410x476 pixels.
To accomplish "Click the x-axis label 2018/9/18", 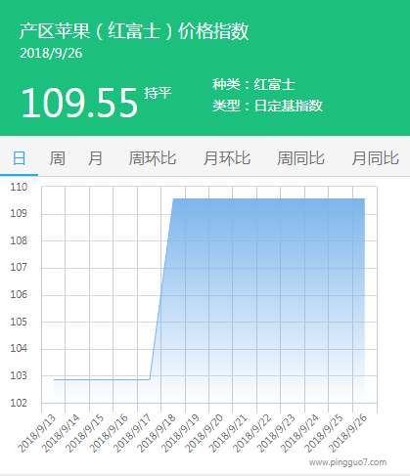I will (157, 434).
